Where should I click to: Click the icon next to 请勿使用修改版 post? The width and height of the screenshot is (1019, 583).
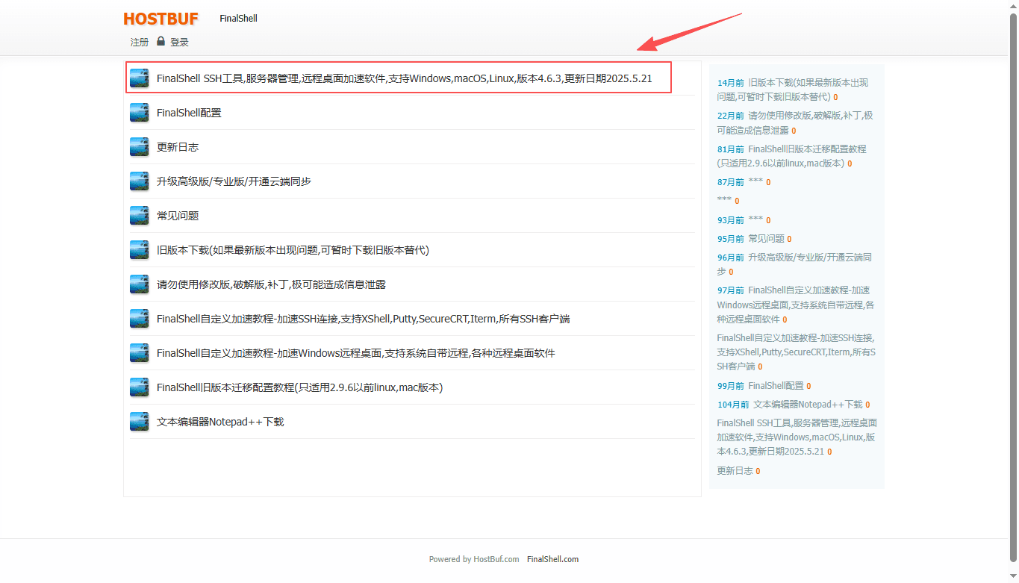coord(139,284)
